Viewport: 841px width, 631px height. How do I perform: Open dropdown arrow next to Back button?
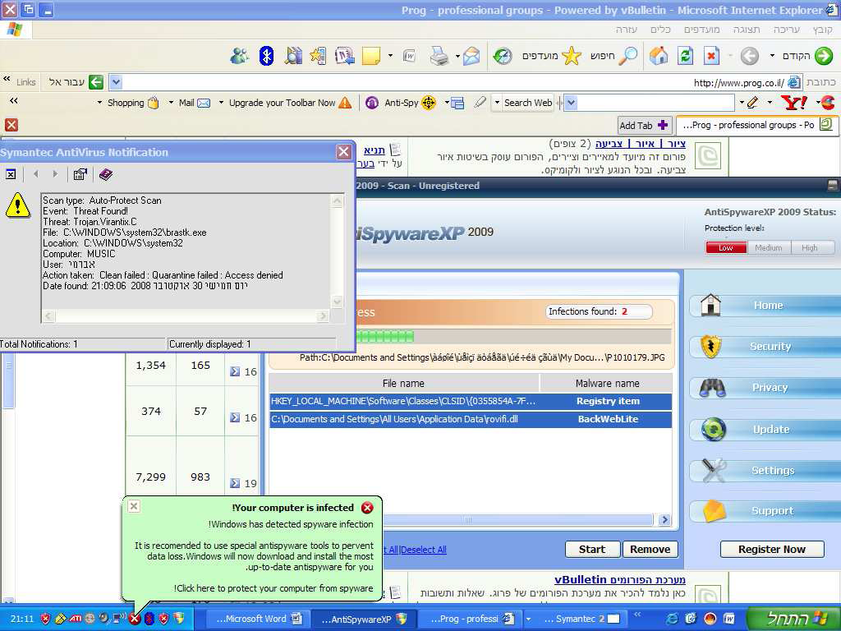(x=772, y=56)
